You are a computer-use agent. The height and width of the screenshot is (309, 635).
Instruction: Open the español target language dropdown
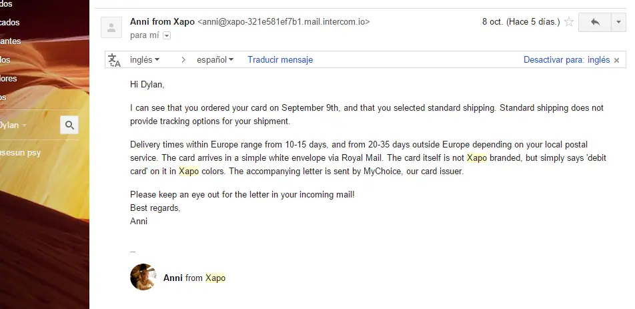click(215, 59)
